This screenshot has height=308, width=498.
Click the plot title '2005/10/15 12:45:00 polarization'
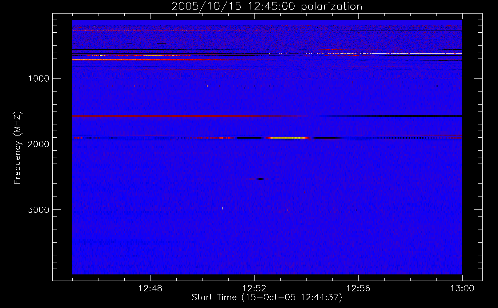pos(267,6)
